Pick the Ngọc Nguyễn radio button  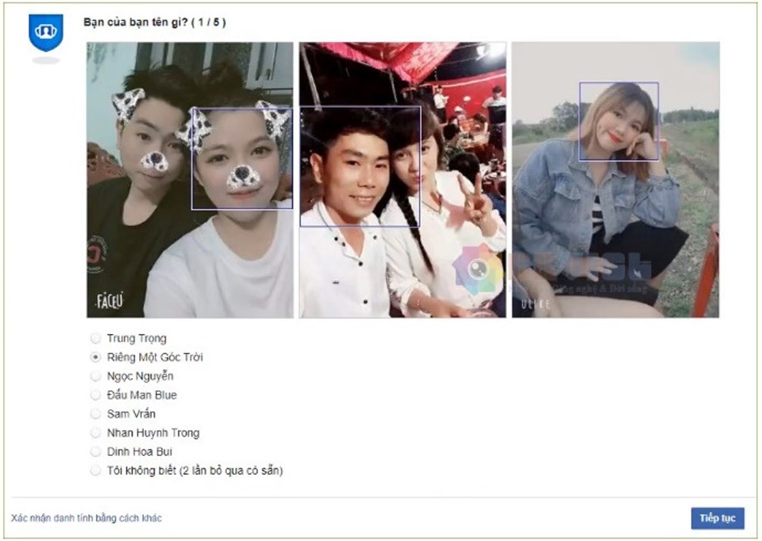[96, 376]
